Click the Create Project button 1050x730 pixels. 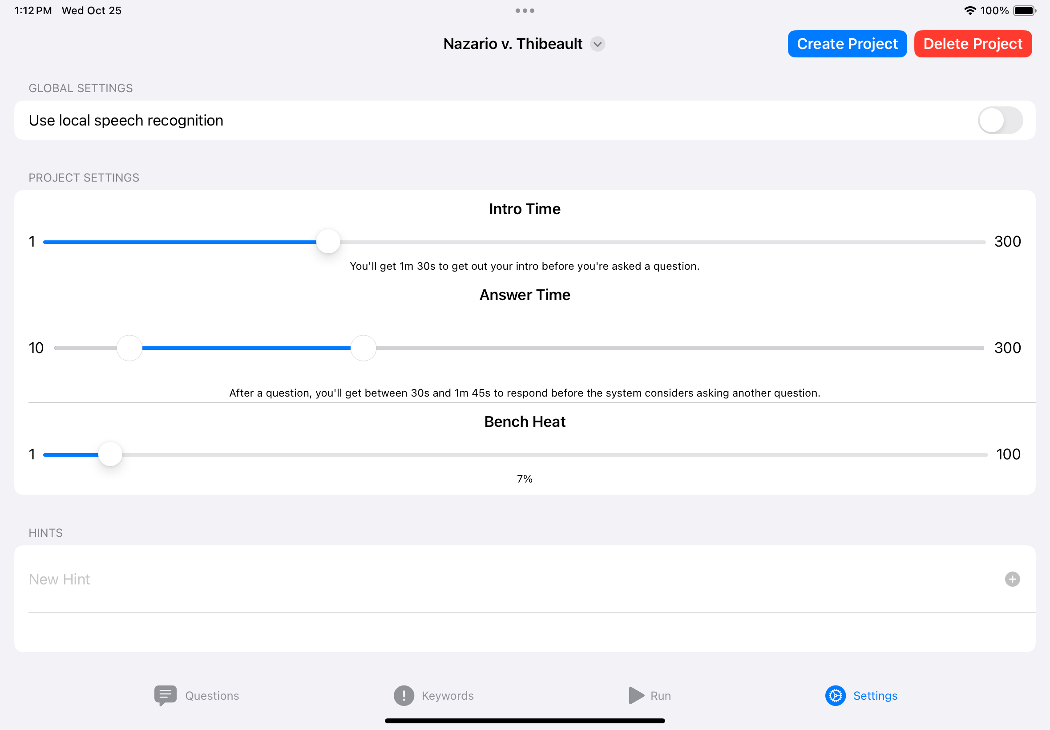(847, 44)
